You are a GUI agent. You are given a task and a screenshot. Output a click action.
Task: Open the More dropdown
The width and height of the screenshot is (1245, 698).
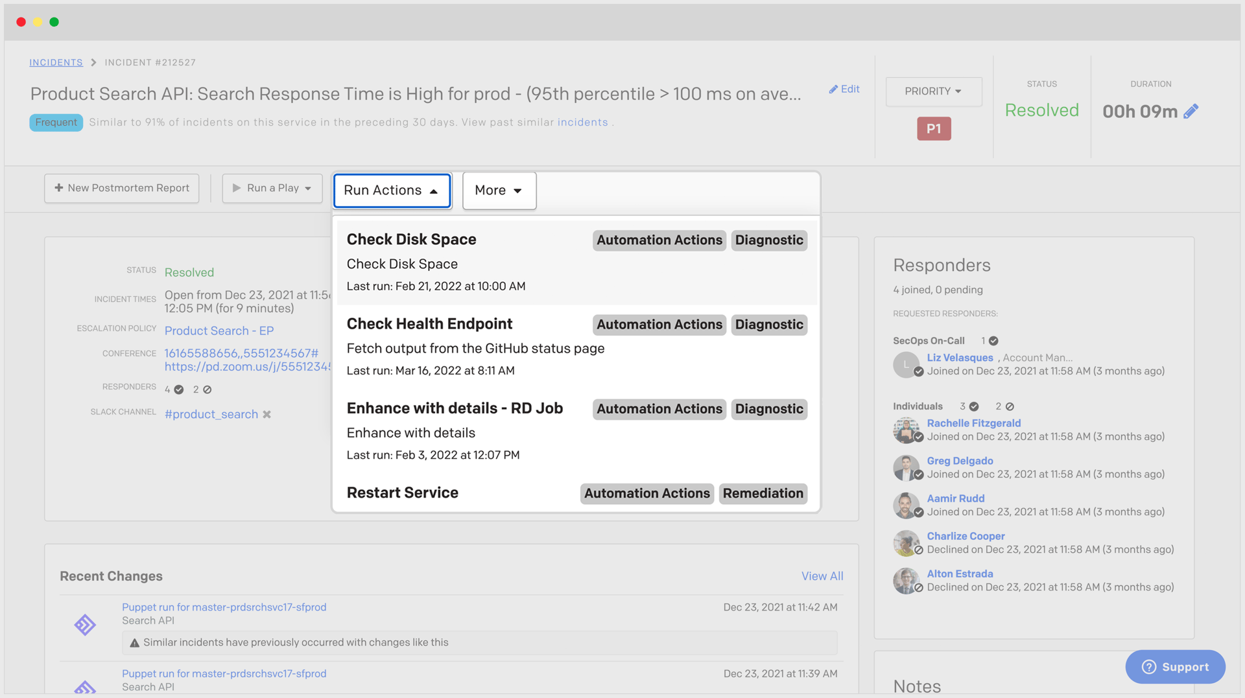(499, 190)
